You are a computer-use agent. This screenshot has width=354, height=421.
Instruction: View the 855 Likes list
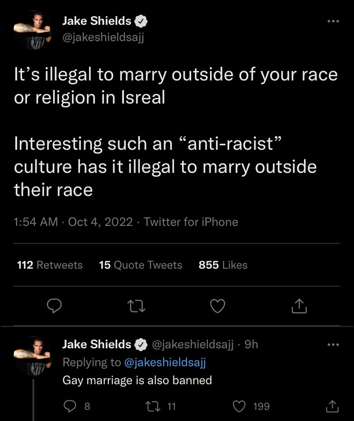tap(223, 265)
